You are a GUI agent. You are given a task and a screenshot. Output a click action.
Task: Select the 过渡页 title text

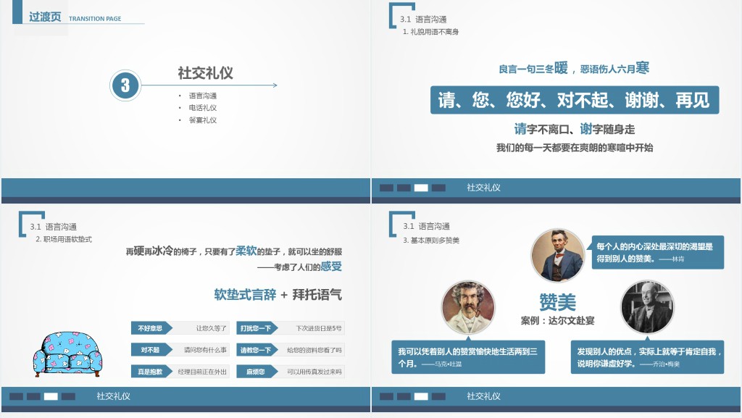tap(45, 17)
